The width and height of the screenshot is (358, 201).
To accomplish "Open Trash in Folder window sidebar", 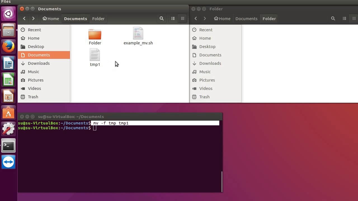I will [215, 97].
